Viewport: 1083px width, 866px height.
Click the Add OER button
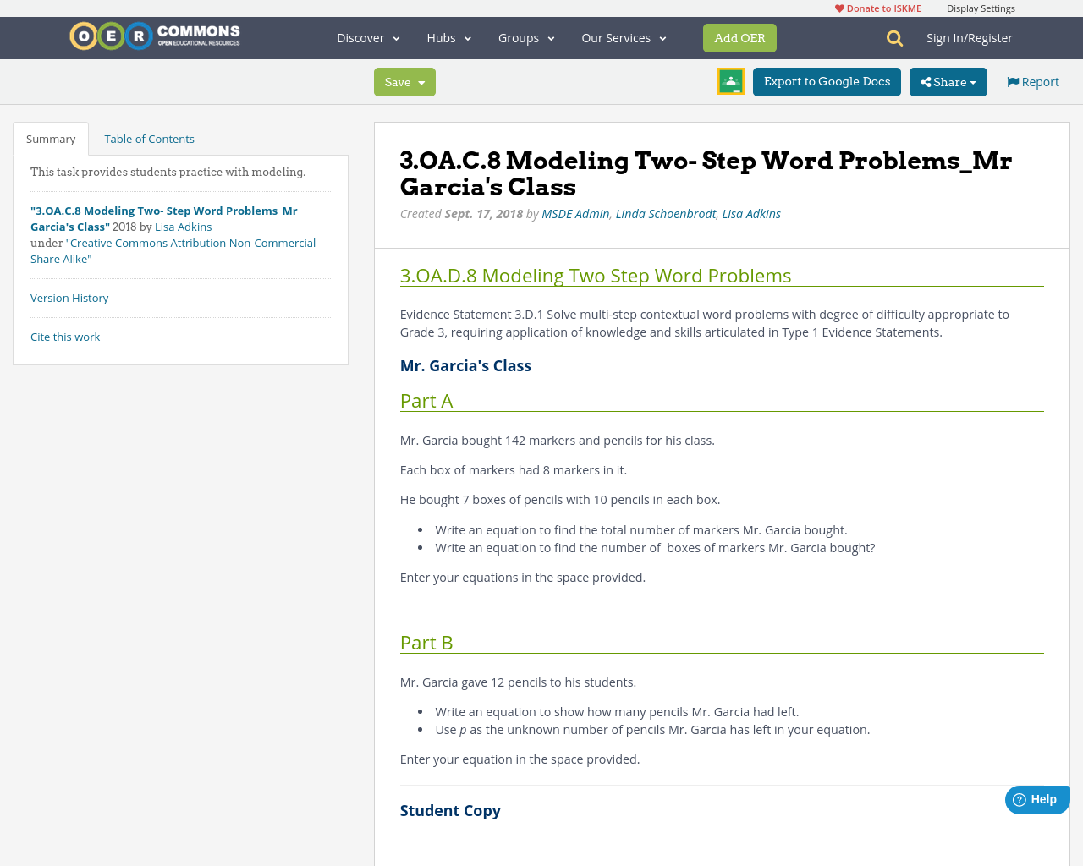point(739,37)
